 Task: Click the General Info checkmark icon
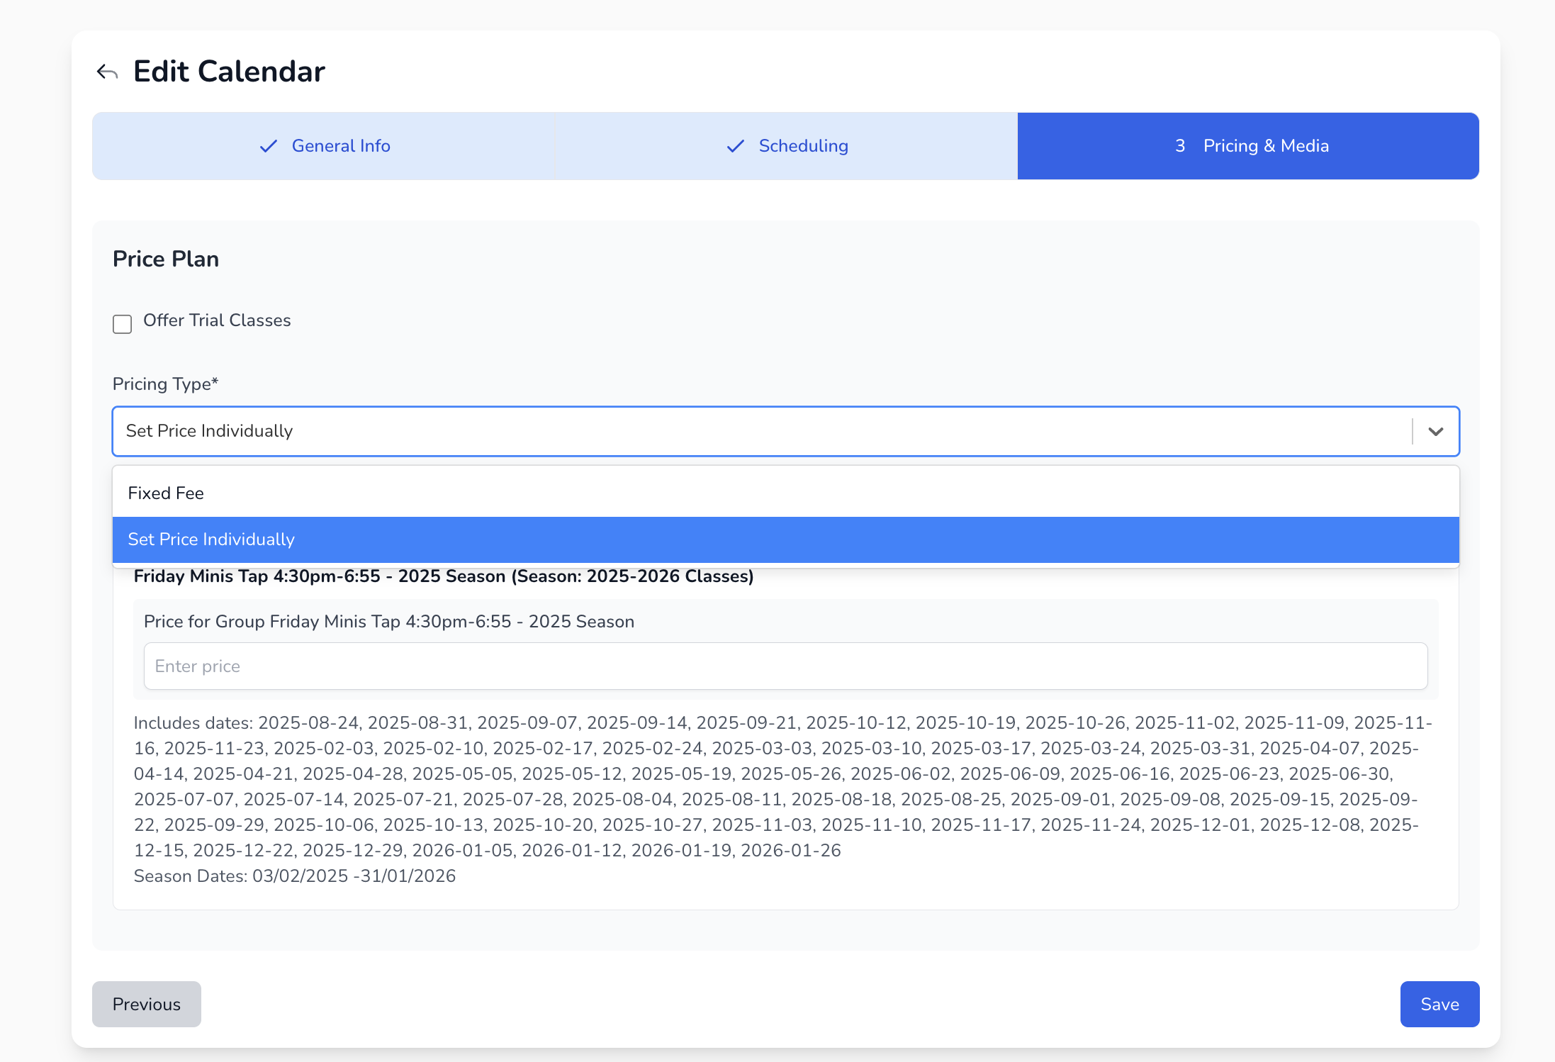pos(269,146)
